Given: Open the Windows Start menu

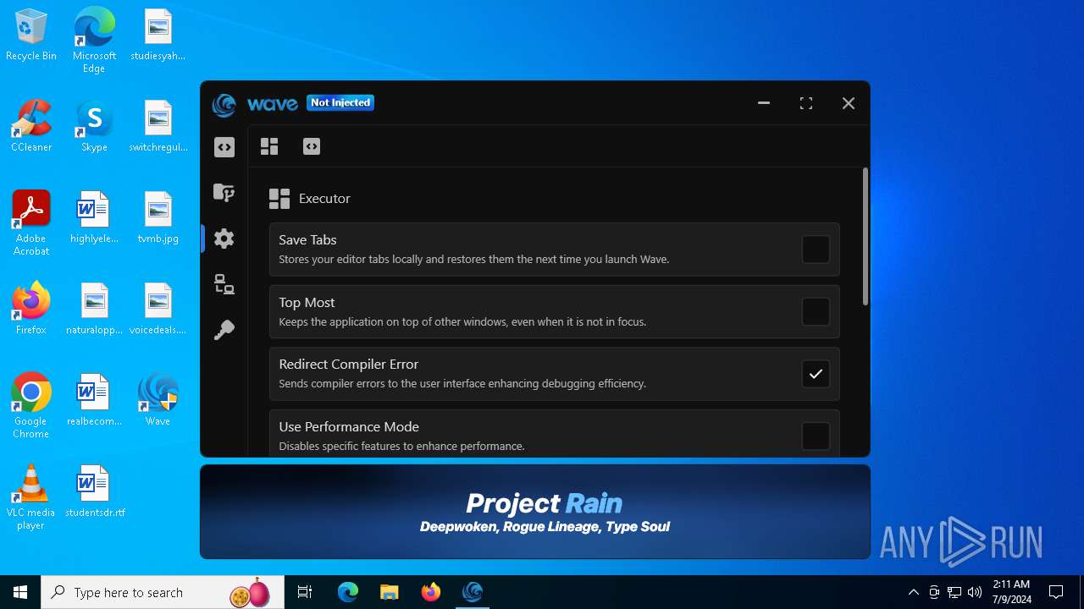Looking at the screenshot, I should [20, 592].
